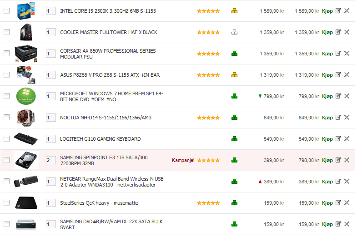
Task: Open LOGITECH G110 GAMING KEYBOARD product link
Action: point(101,139)
